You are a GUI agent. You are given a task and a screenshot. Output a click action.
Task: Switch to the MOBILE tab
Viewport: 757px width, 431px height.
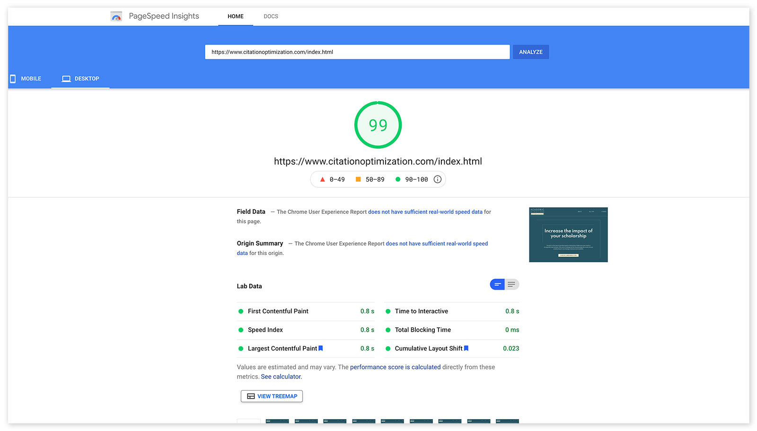(26, 79)
